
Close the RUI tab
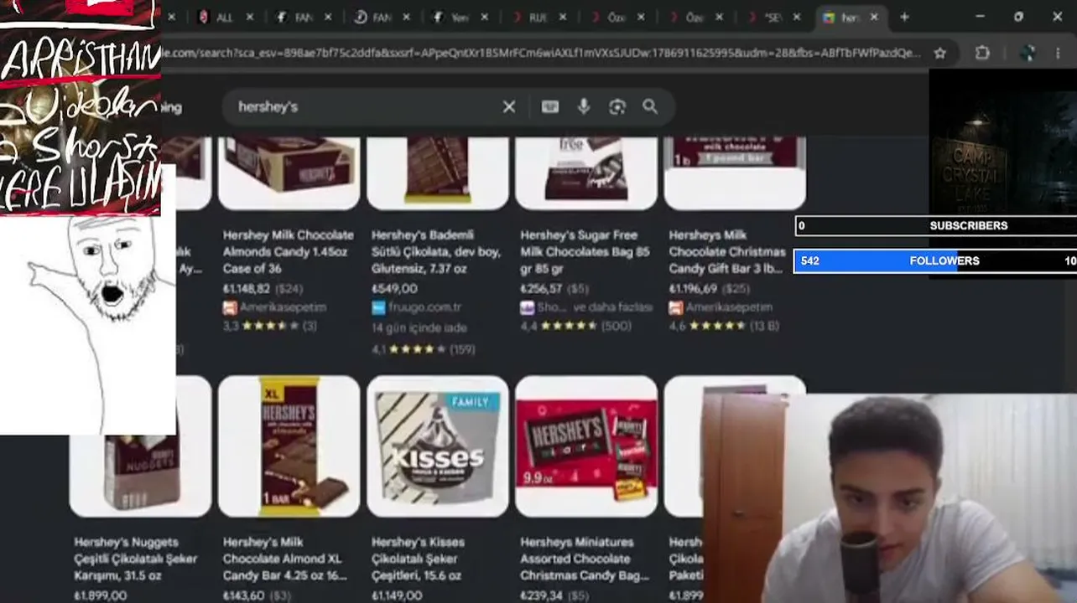(563, 17)
